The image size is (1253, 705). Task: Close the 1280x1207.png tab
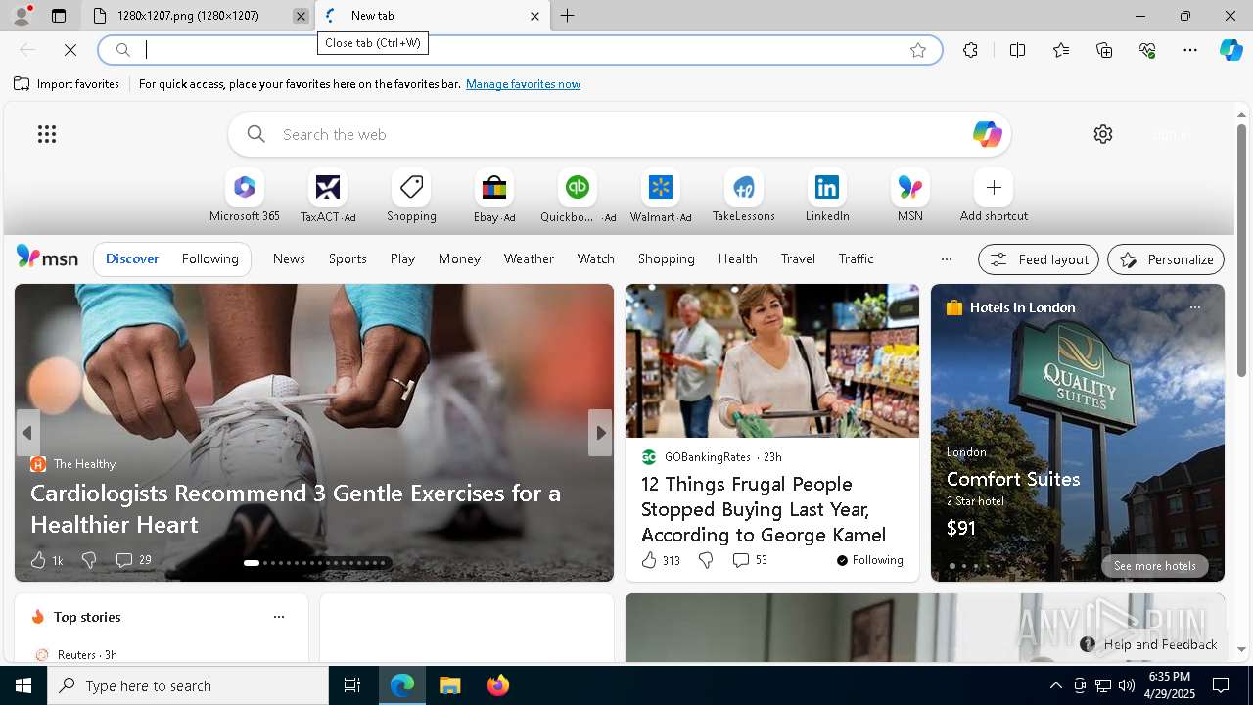(301, 16)
